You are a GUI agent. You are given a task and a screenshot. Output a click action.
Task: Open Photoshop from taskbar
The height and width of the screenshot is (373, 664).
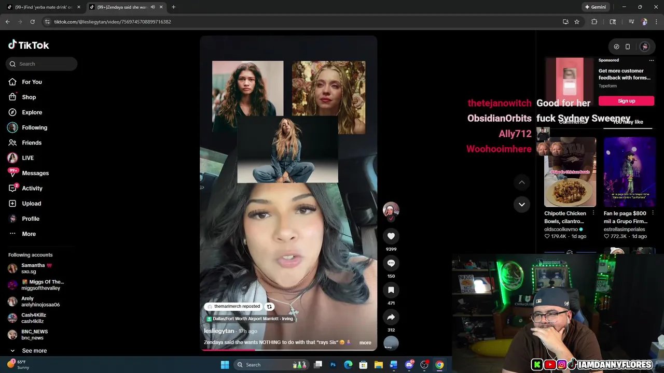pyautogui.click(x=333, y=365)
